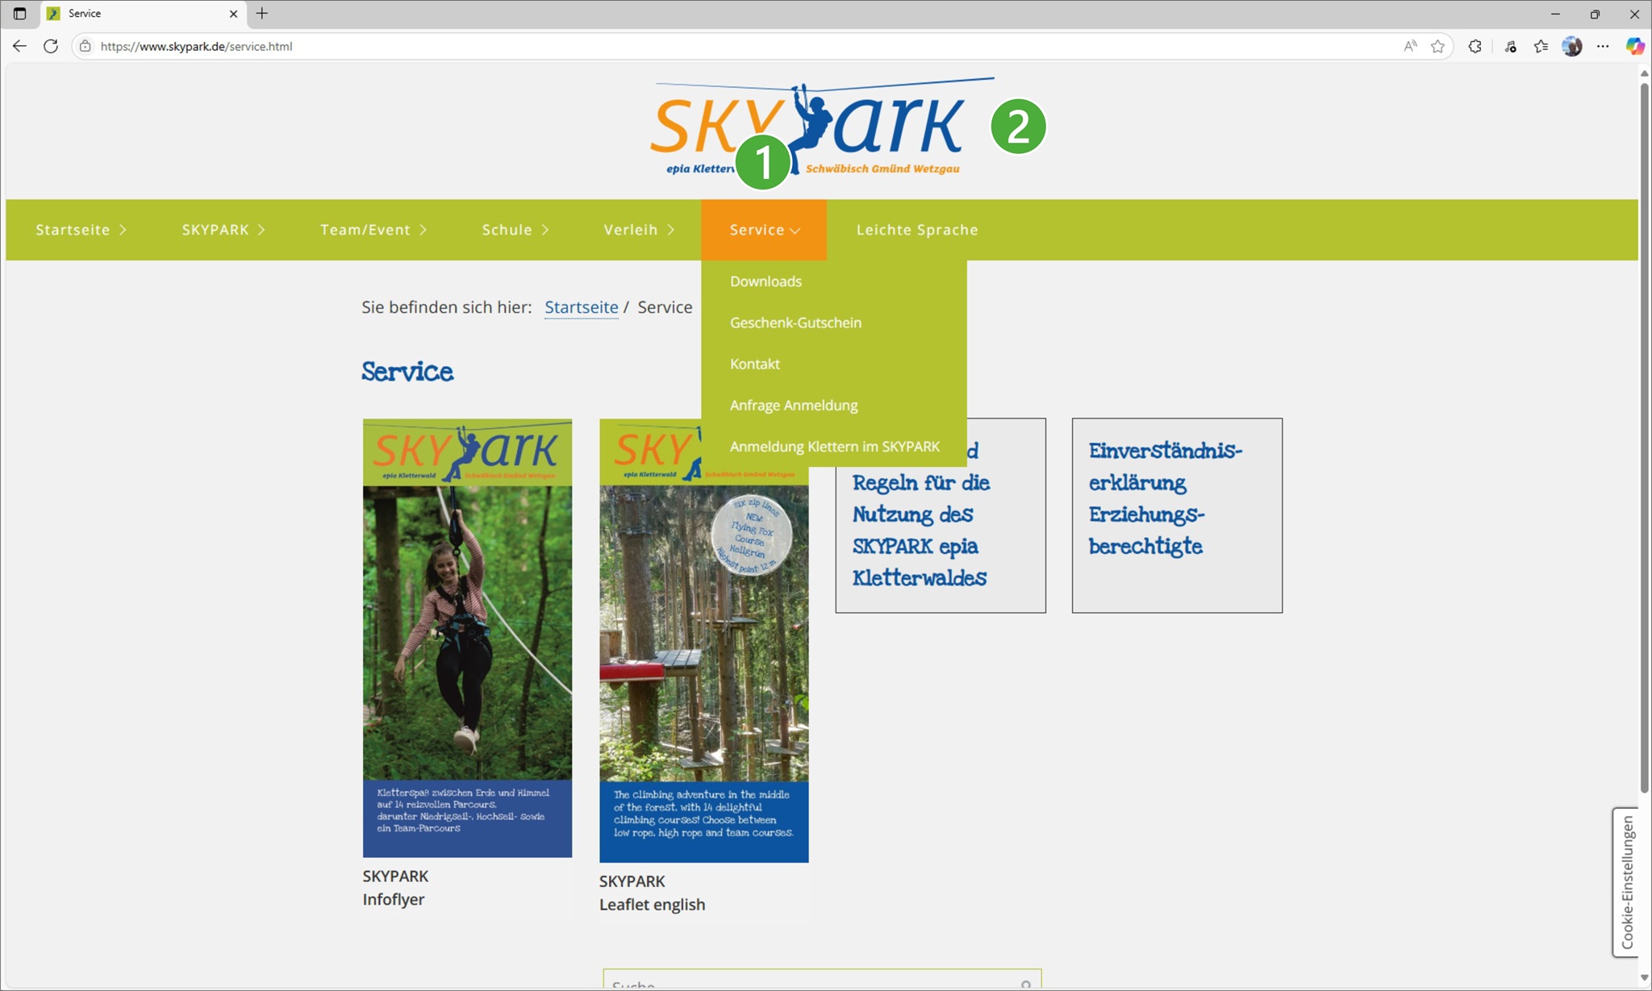The width and height of the screenshot is (1652, 991).
Task: Click the tab actions icon at top-left
Action: click(19, 14)
